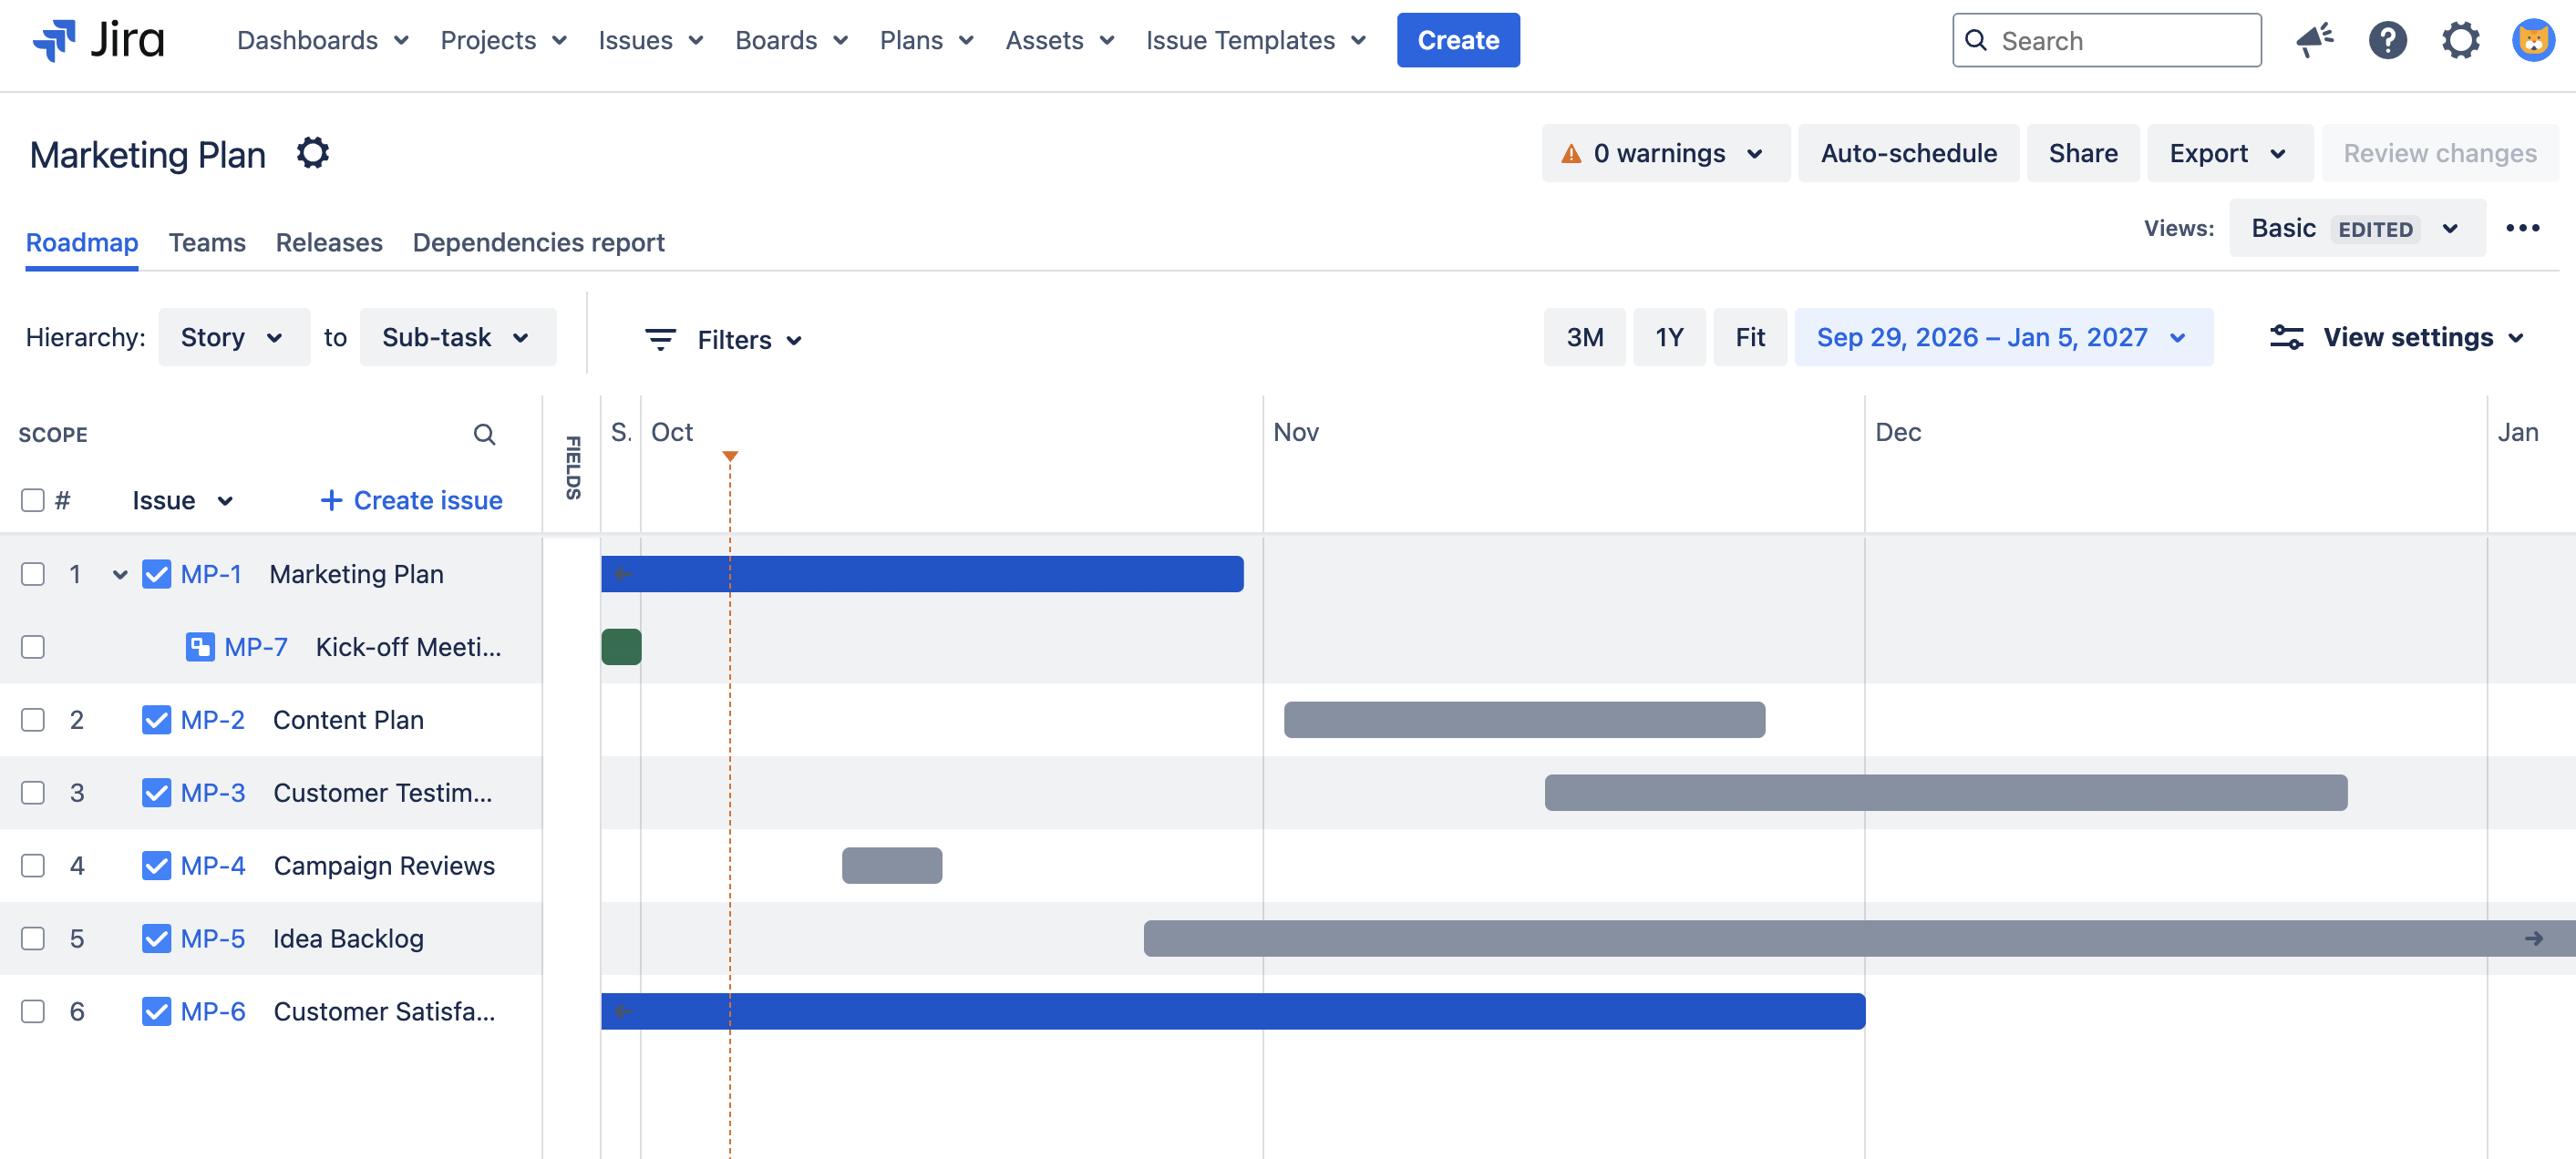Click the Auto-schedule button
This screenshot has width=2576, height=1159.
tap(1908, 153)
